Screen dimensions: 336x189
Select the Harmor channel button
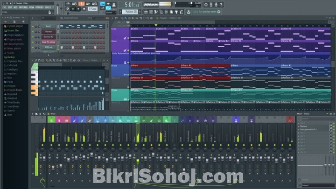49,32
